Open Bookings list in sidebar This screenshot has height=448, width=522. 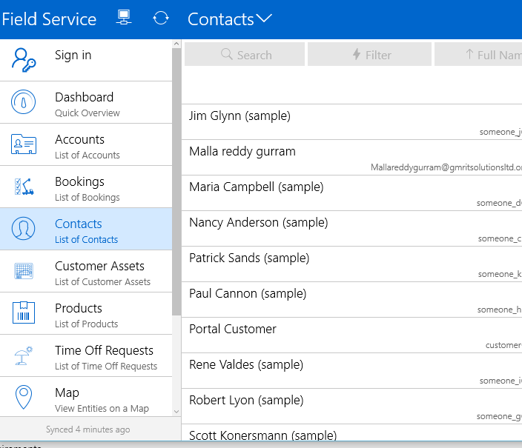point(86,187)
